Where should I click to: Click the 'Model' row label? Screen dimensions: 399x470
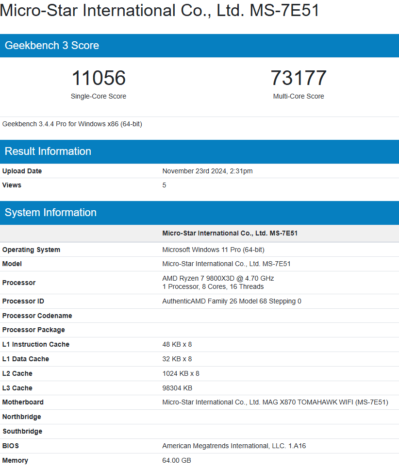[x=12, y=264]
